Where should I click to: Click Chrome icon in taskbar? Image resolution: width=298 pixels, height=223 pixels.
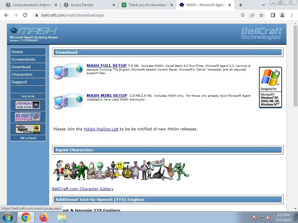coord(26,217)
